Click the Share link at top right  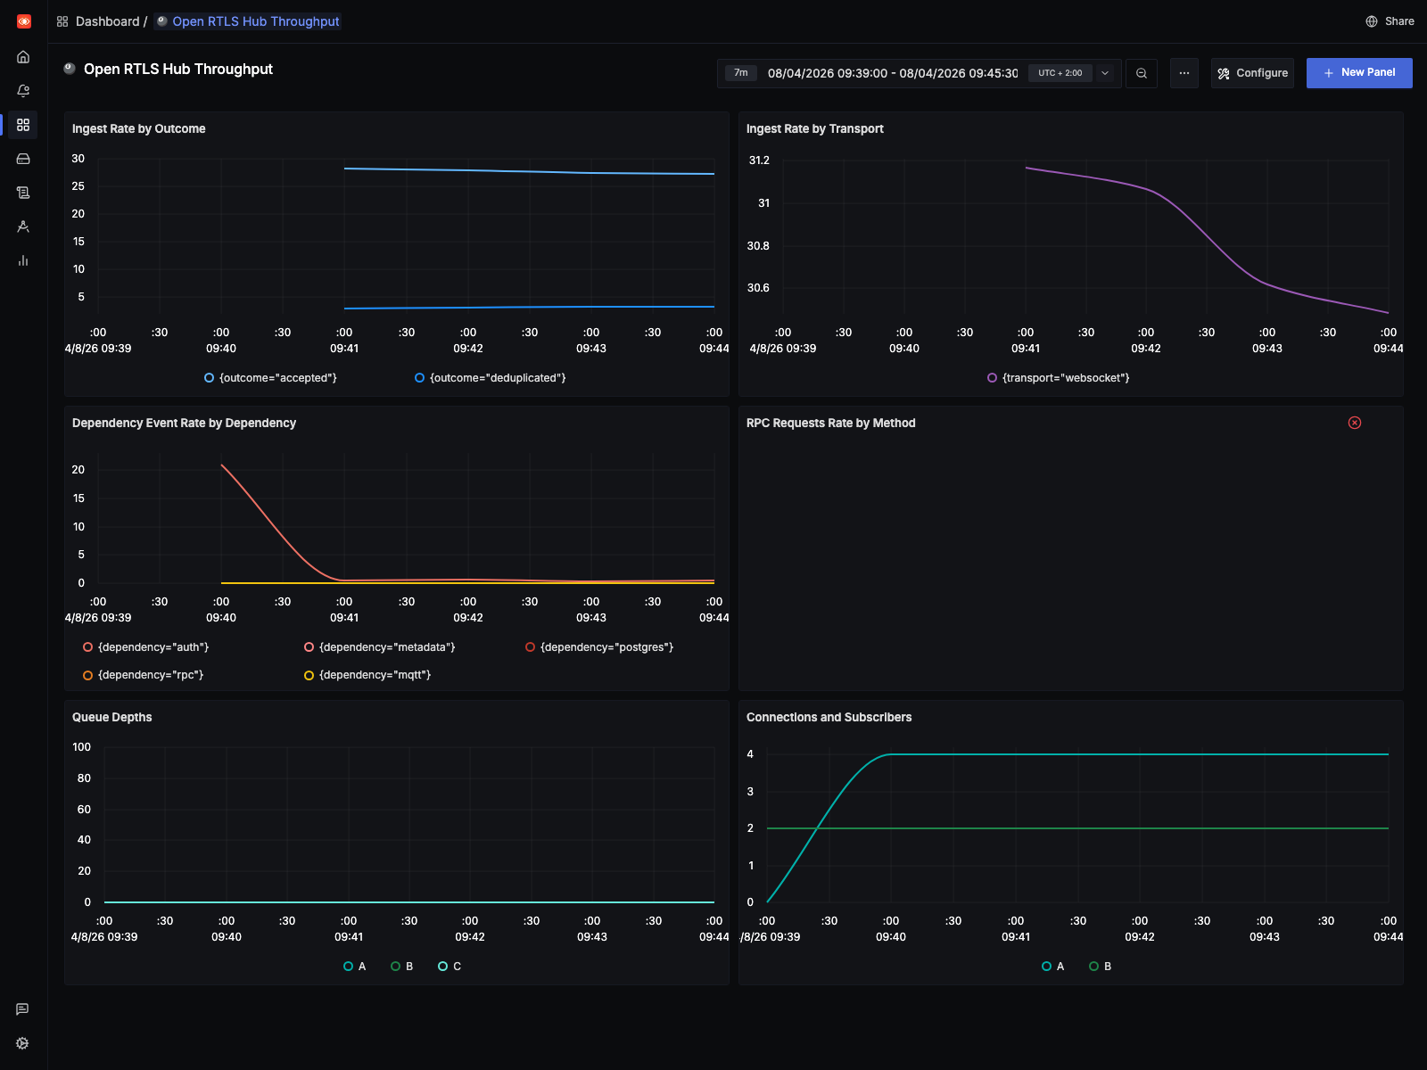tap(1389, 21)
